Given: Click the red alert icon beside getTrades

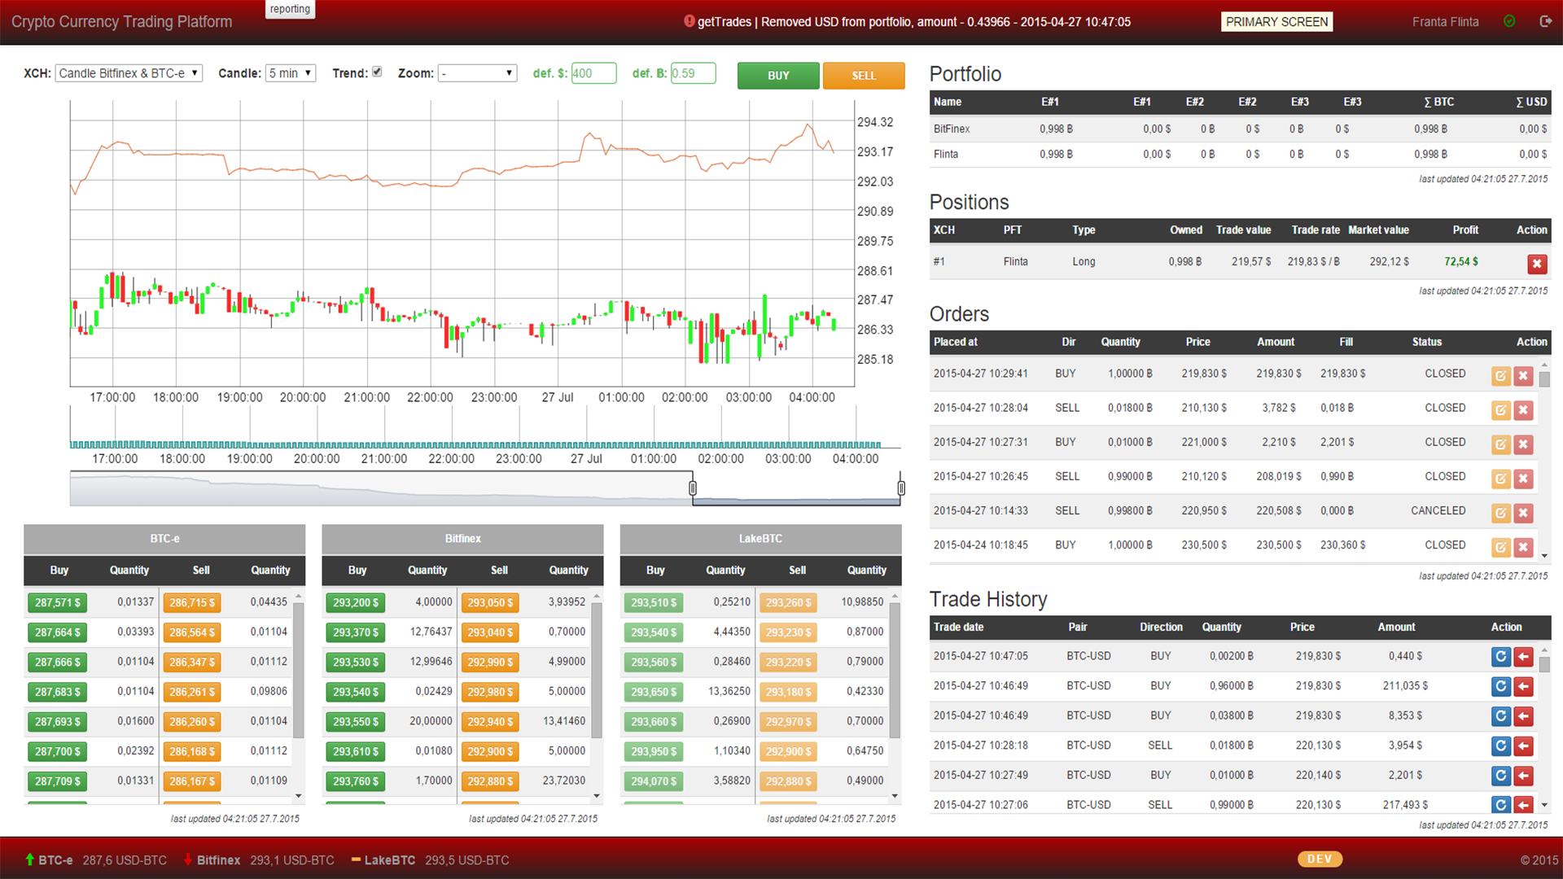Looking at the screenshot, I should tap(690, 21).
